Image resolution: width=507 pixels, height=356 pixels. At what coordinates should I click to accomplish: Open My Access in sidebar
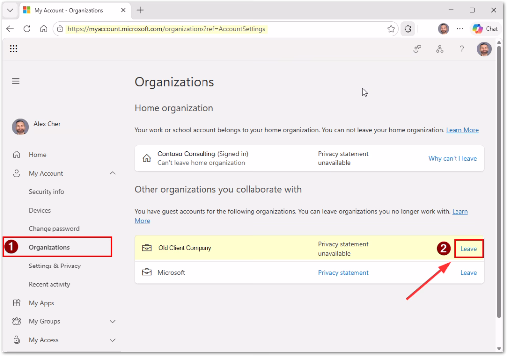(44, 340)
